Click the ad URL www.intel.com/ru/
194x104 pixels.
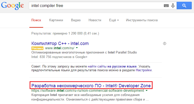[x=60, y=48]
